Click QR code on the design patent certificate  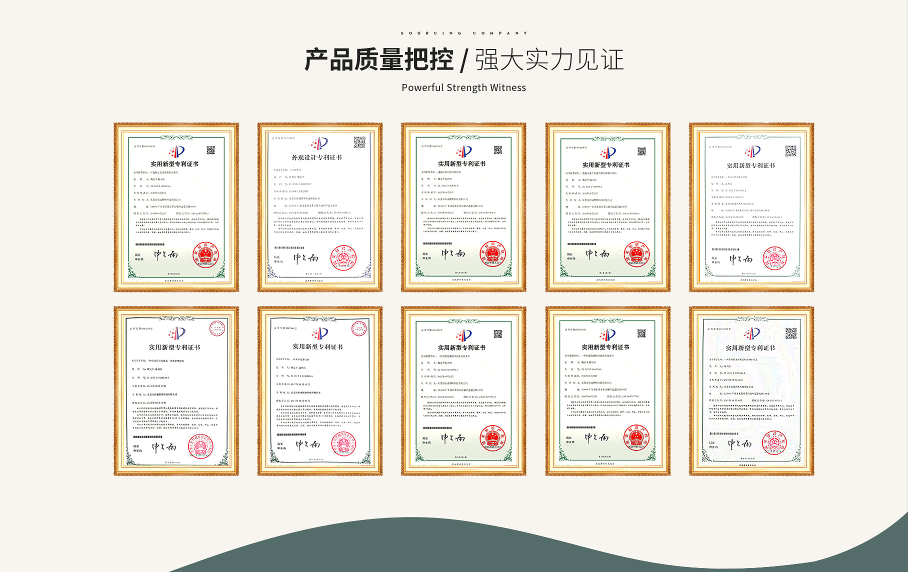359,142
